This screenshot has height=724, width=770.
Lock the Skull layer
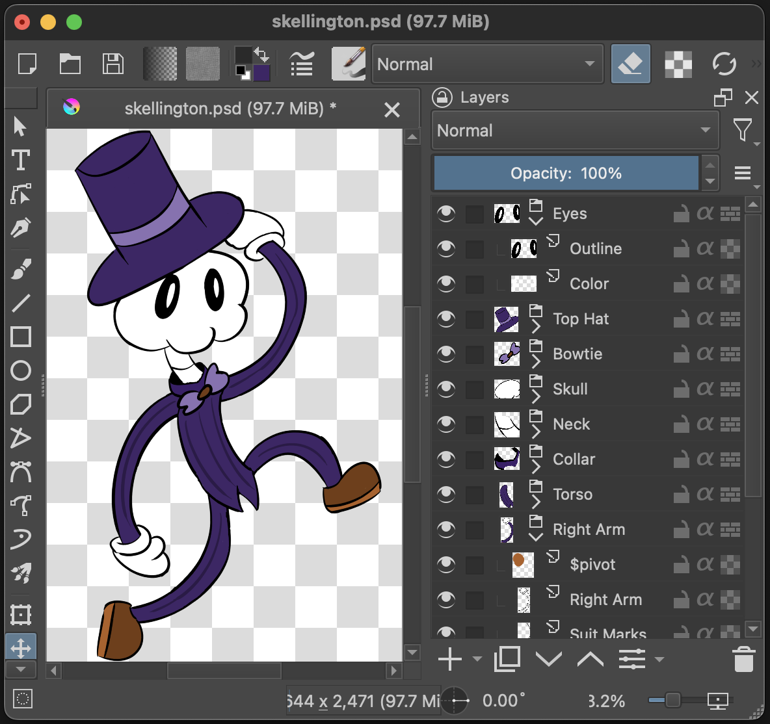click(x=681, y=389)
